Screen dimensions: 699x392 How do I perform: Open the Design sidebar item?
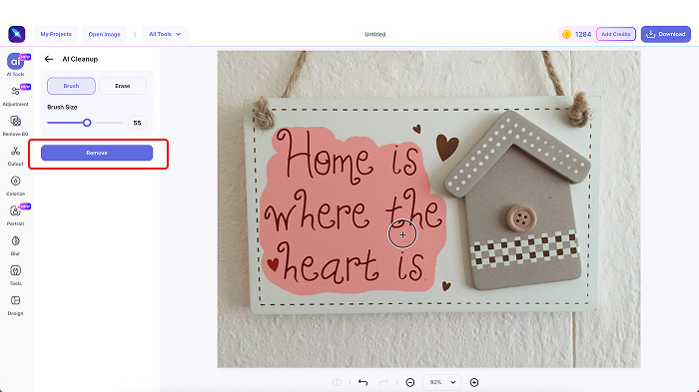click(16, 305)
